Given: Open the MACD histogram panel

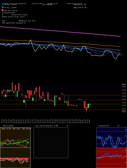Looking at the screenshot, I should pyautogui.click(x=15, y=158).
